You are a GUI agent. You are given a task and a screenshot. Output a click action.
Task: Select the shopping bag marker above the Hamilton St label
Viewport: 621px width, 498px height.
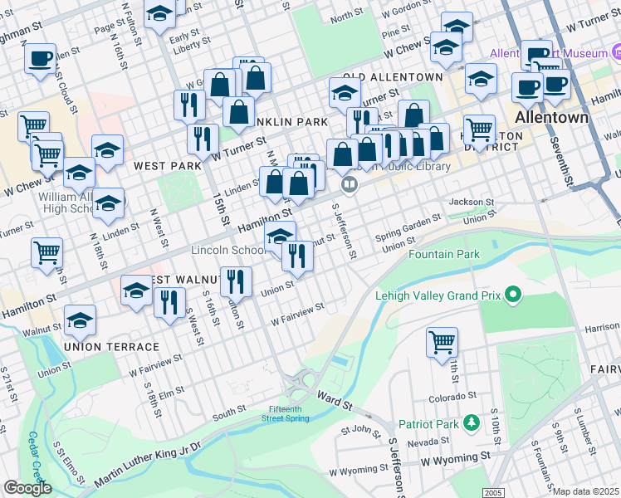coord(299,183)
